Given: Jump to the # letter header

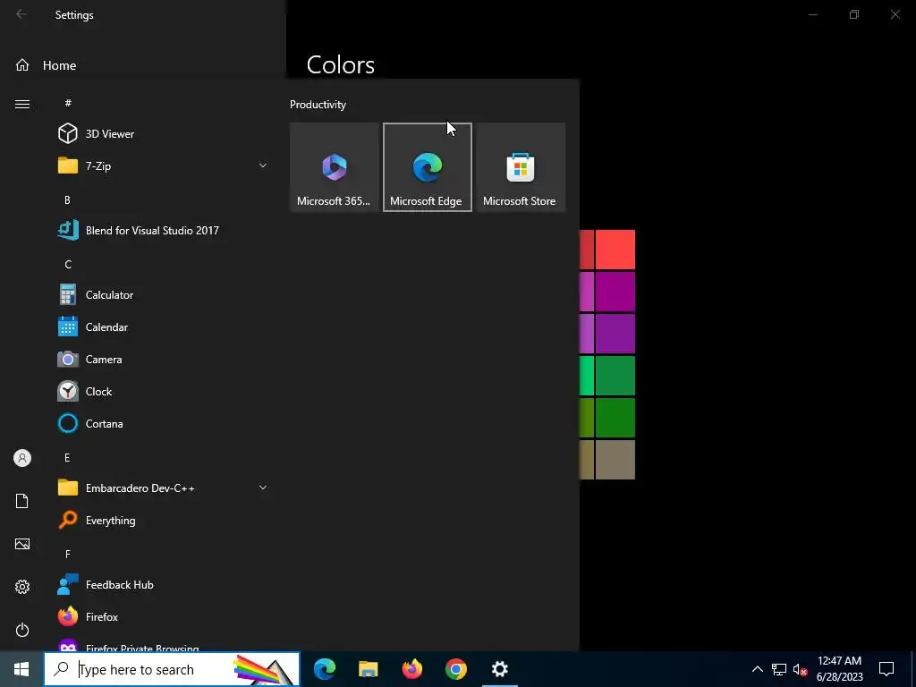Looking at the screenshot, I should coord(68,103).
